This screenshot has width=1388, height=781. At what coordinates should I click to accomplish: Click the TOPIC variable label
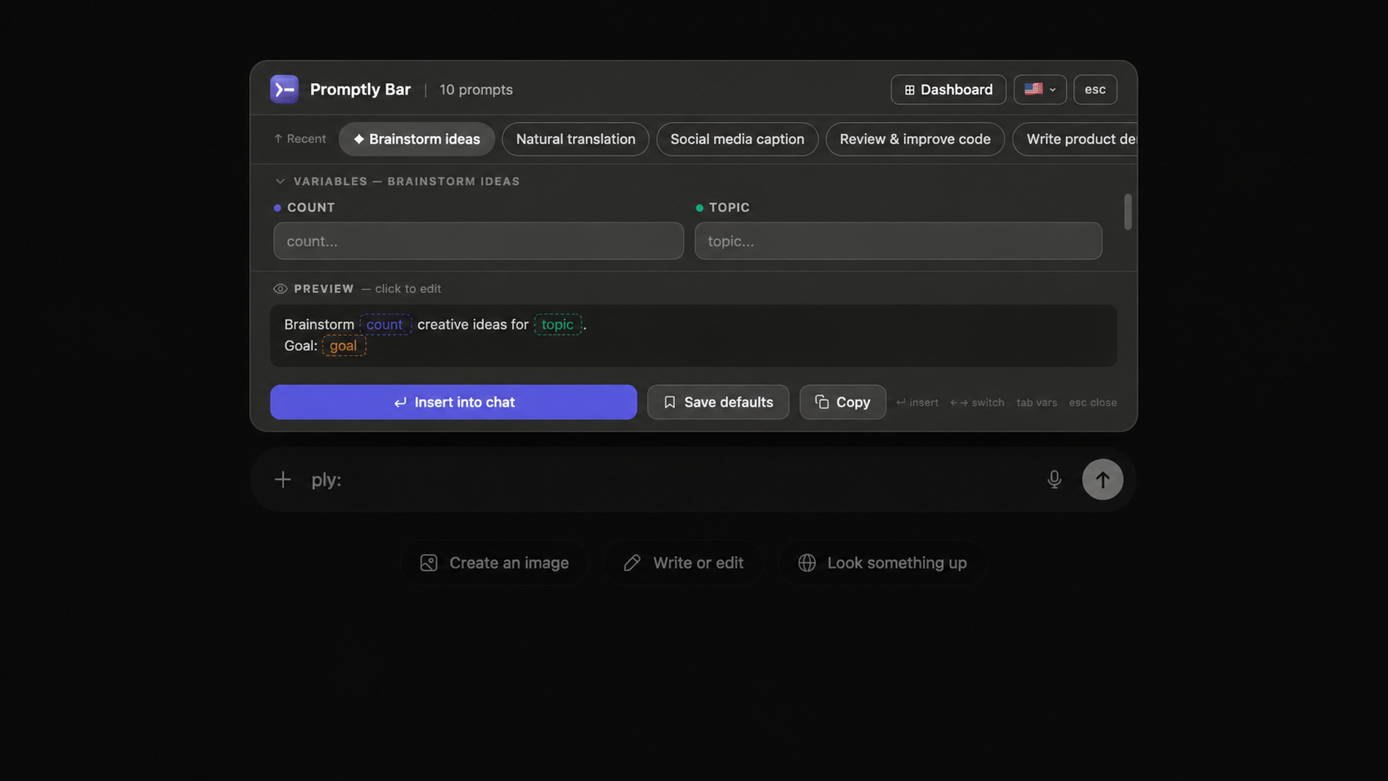click(729, 207)
